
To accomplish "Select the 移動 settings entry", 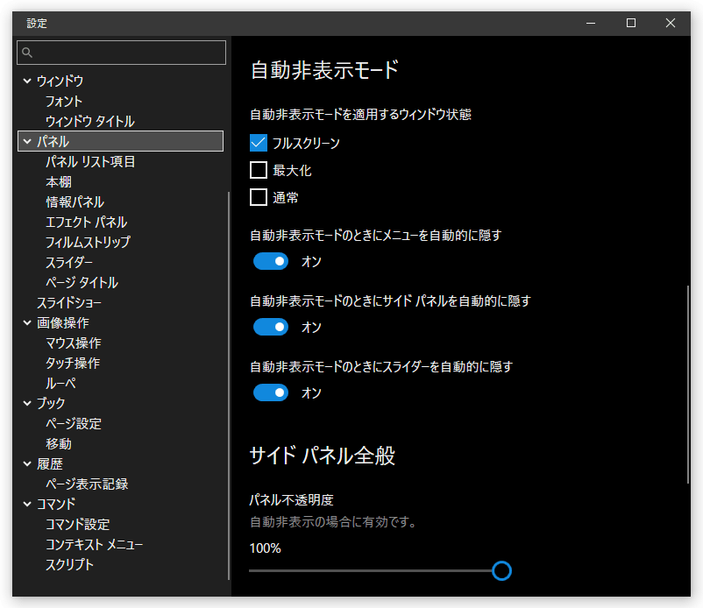I will point(58,444).
